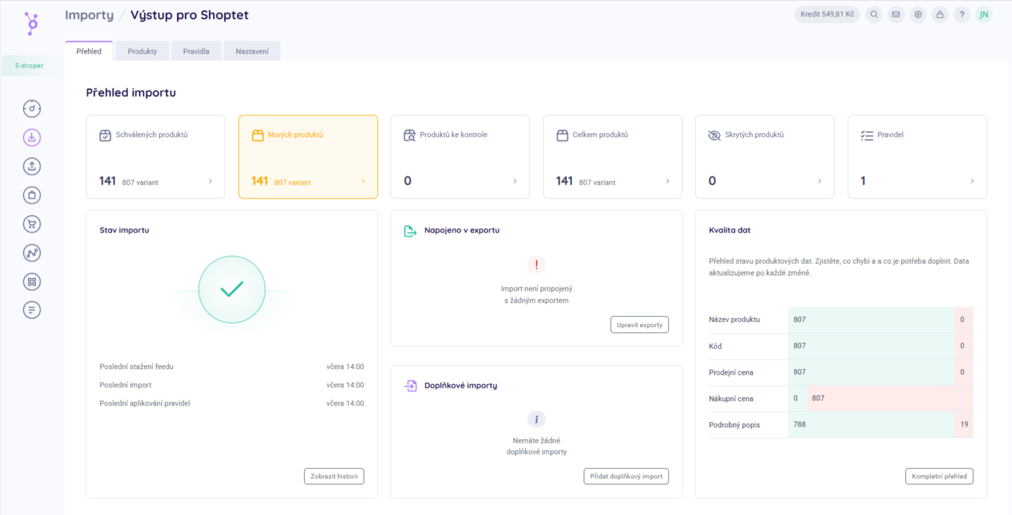Screen dimensions: 1012x515
Task: Open help with the question mark icon
Action: point(962,14)
